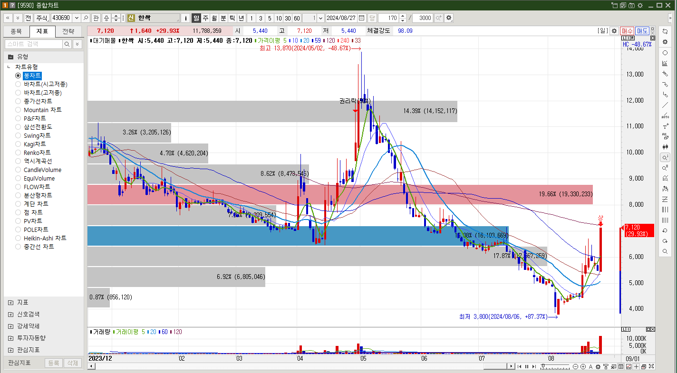Viewport: 677px width, 373px height.
Task: Click the 삭제 delete button
Action: point(72,363)
